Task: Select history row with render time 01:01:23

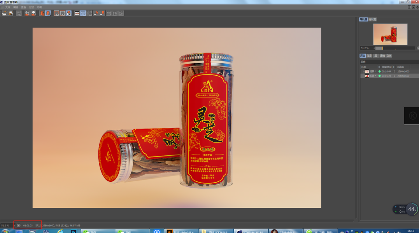Action: click(389, 76)
